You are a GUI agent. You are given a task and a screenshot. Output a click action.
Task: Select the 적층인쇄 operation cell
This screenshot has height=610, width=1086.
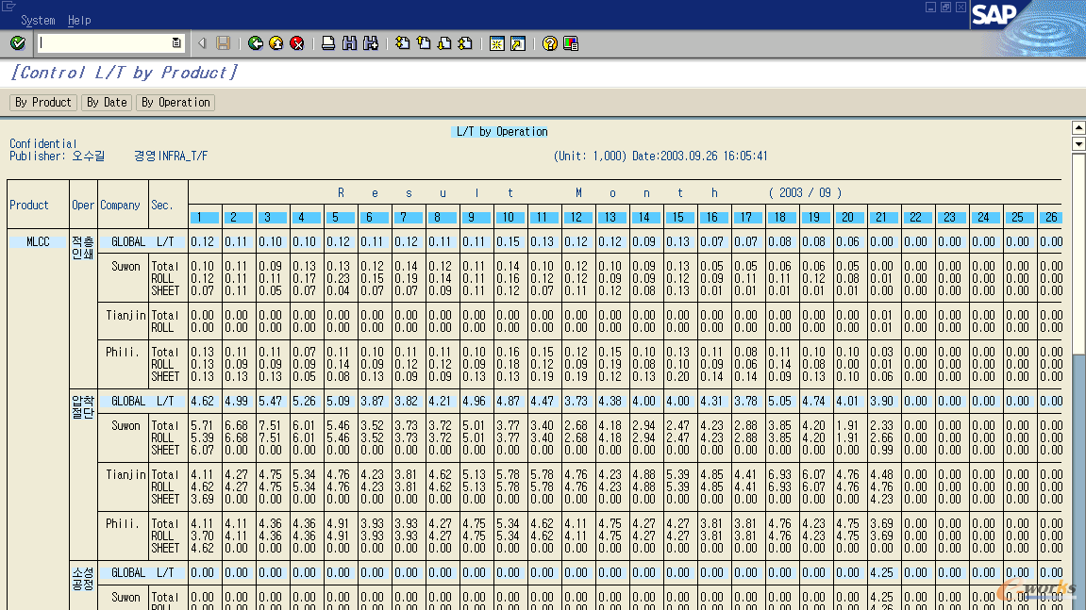tap(83, 248)
